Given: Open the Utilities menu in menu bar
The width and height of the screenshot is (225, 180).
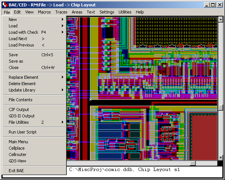Looking at the screenshot, I should point(125,12).
